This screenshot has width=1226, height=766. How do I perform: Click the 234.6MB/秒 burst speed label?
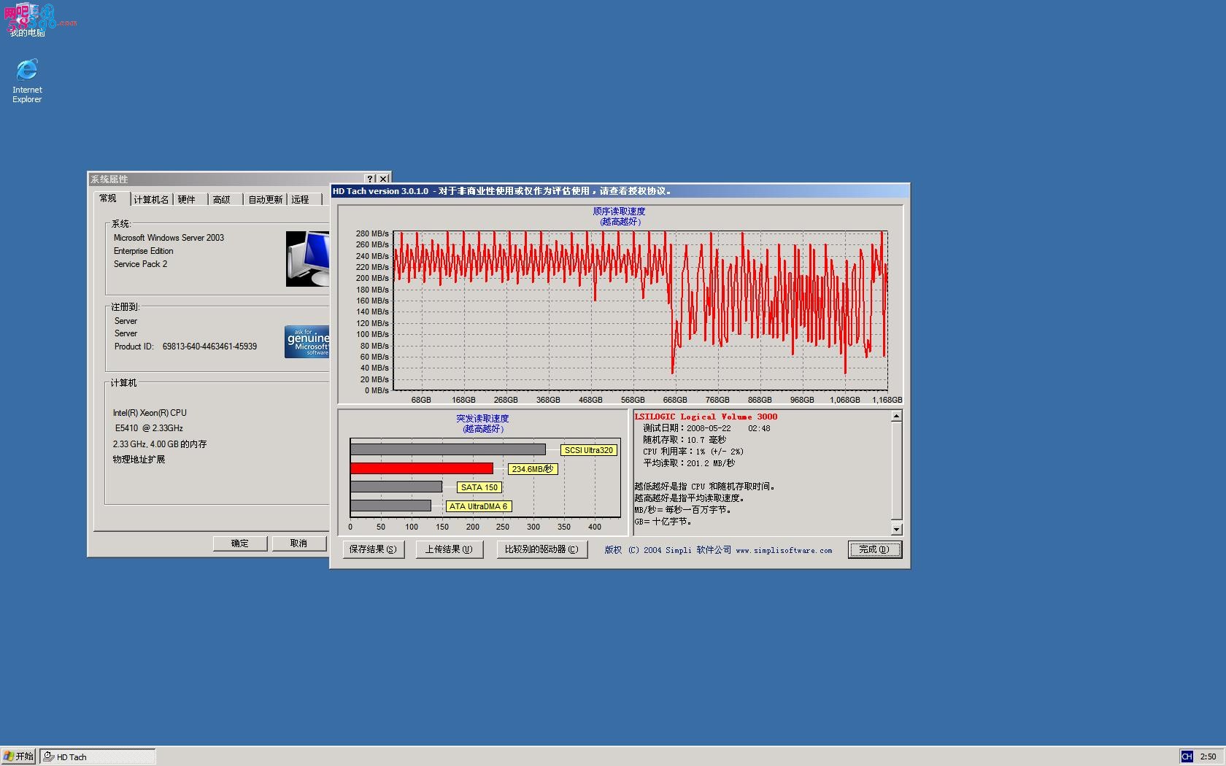click(533, 469)
